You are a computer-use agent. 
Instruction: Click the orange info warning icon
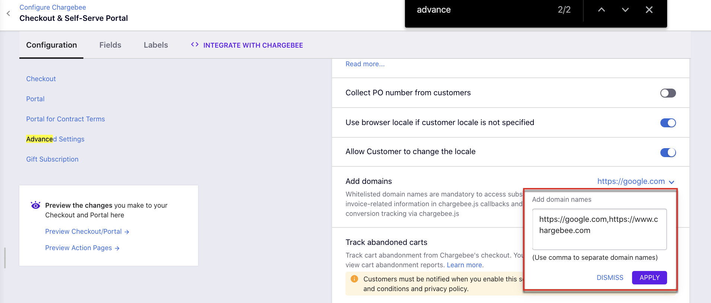[354, 279]
